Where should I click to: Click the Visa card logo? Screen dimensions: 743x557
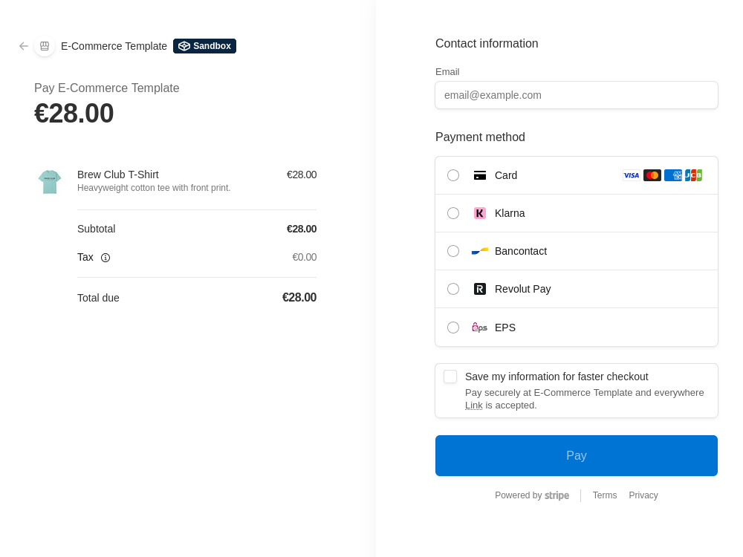pos(631,175)
